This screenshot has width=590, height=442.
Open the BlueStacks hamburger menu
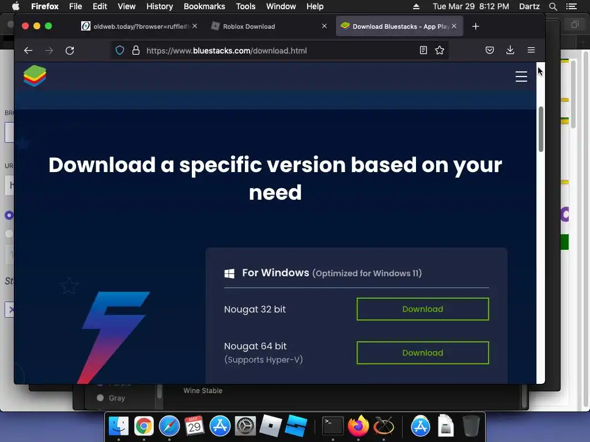click(x=521, y=77)
